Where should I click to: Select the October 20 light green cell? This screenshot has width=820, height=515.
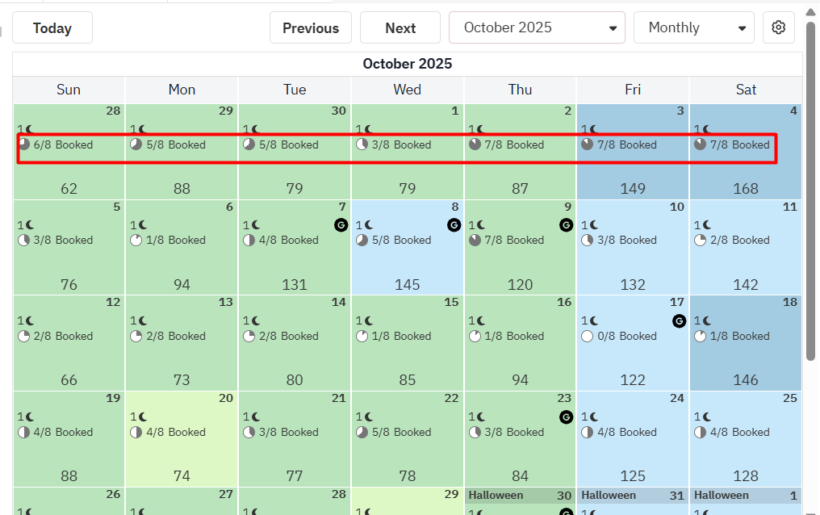tap(182, 452)
